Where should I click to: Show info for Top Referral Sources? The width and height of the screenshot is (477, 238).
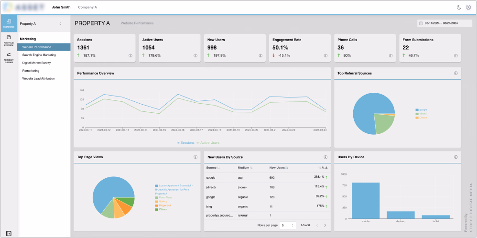[455, 73]
